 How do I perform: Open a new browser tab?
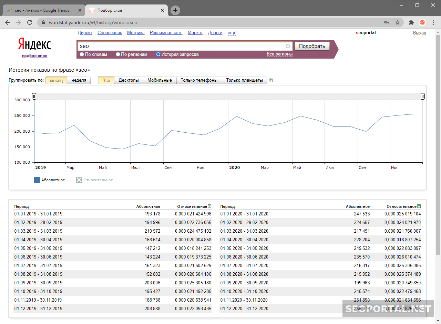pyautogui.click(x=175, y=10)
